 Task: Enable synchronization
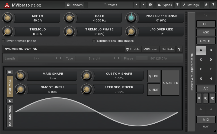point(133,49)
